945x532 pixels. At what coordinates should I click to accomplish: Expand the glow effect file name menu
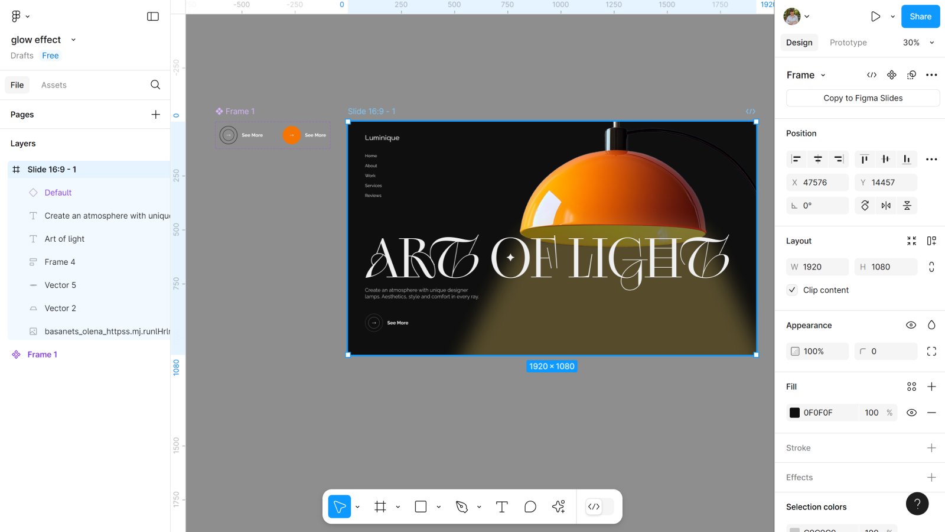(x=73, y=40)
